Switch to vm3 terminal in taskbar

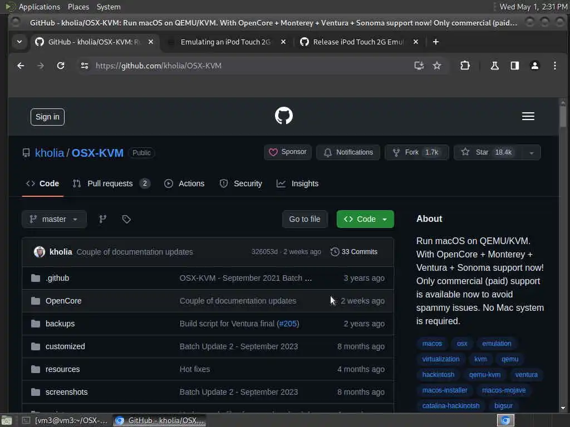65,420
